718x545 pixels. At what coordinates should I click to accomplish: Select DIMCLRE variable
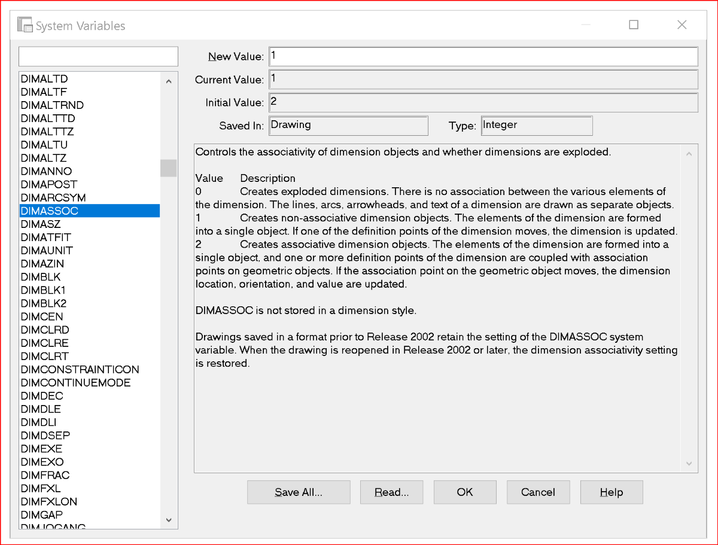click(x=89, y=343)
